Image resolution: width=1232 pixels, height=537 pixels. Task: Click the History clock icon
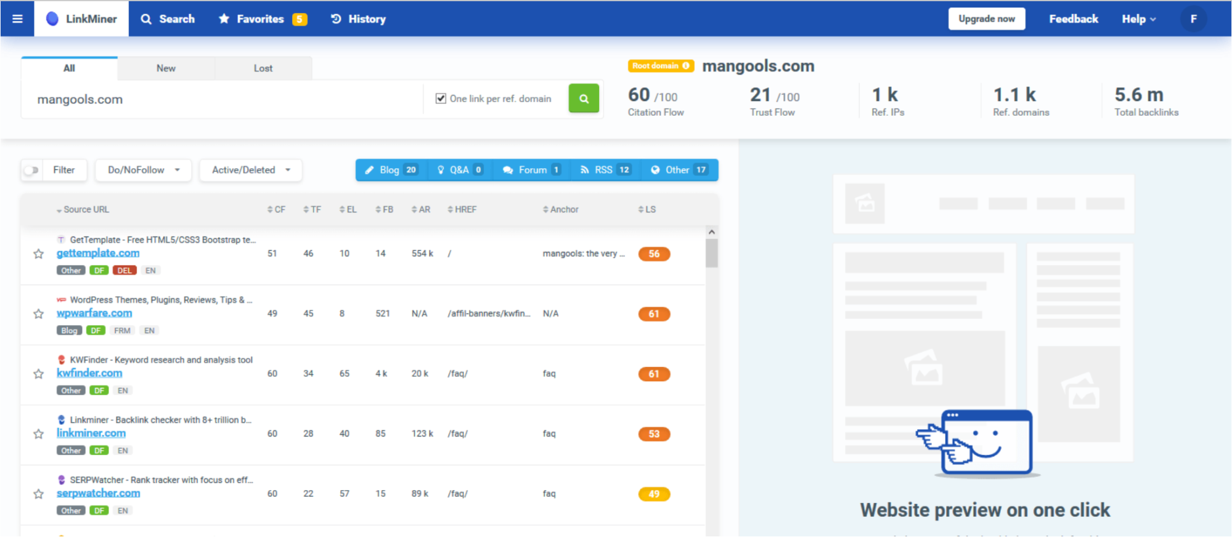[x=336, y=18]
